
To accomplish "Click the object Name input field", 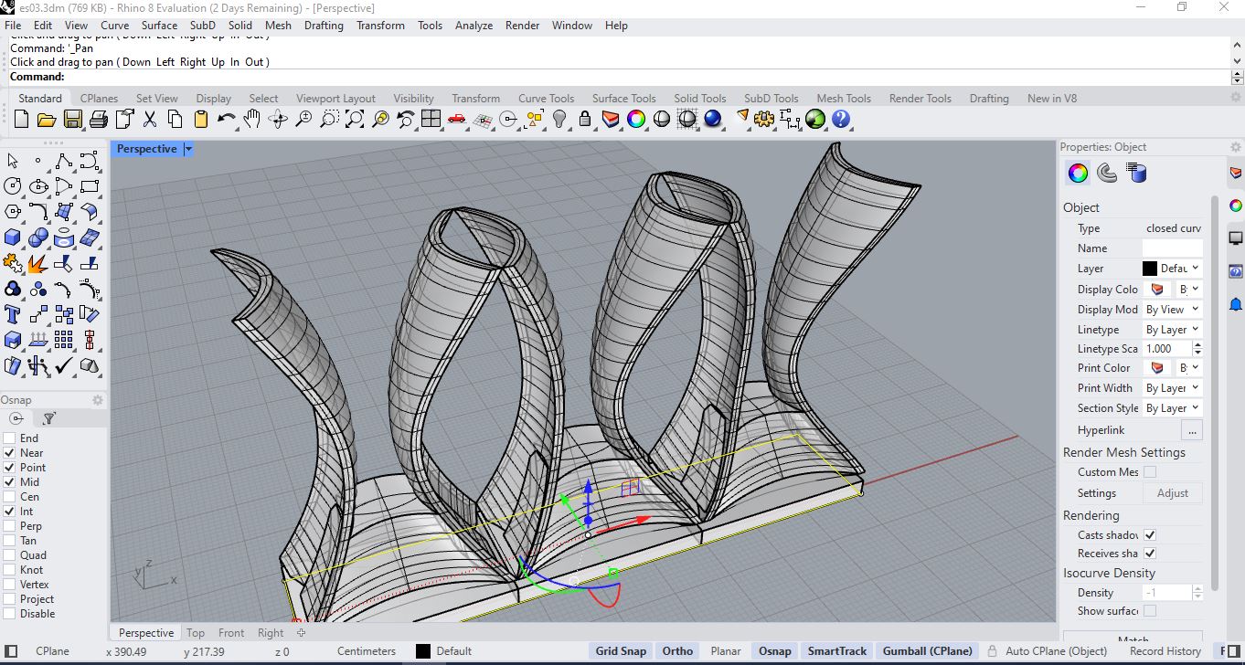I will 1172,248.
